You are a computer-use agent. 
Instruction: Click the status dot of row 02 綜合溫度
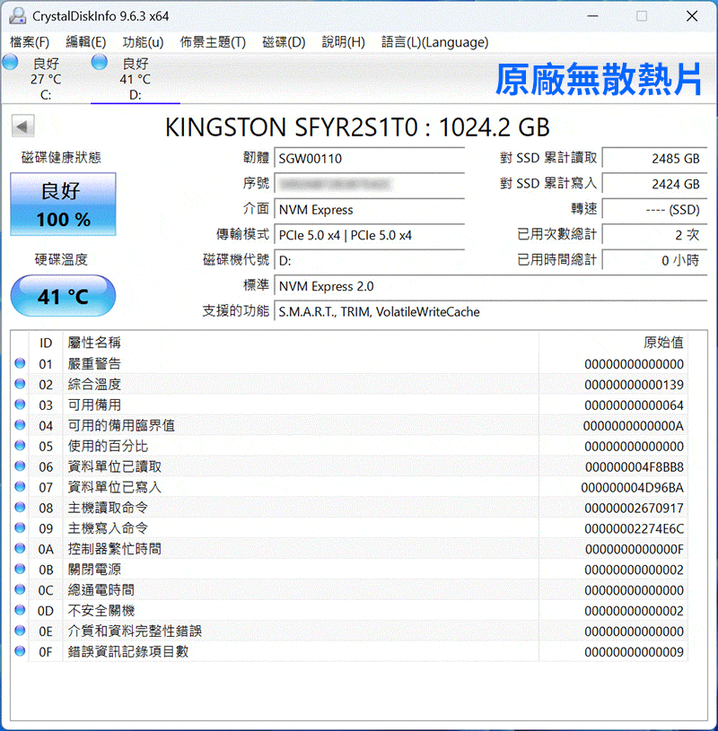20,384
